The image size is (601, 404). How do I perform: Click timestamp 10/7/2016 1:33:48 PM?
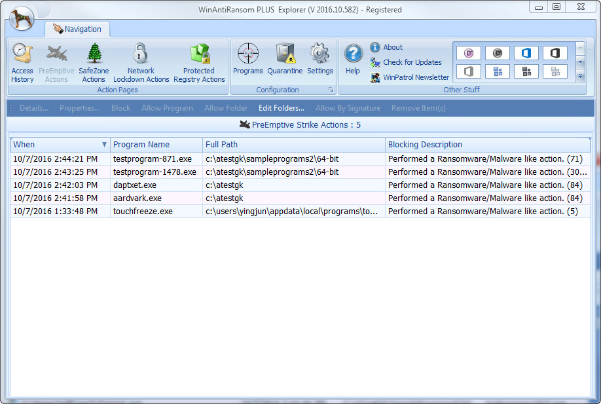(56, 211)
